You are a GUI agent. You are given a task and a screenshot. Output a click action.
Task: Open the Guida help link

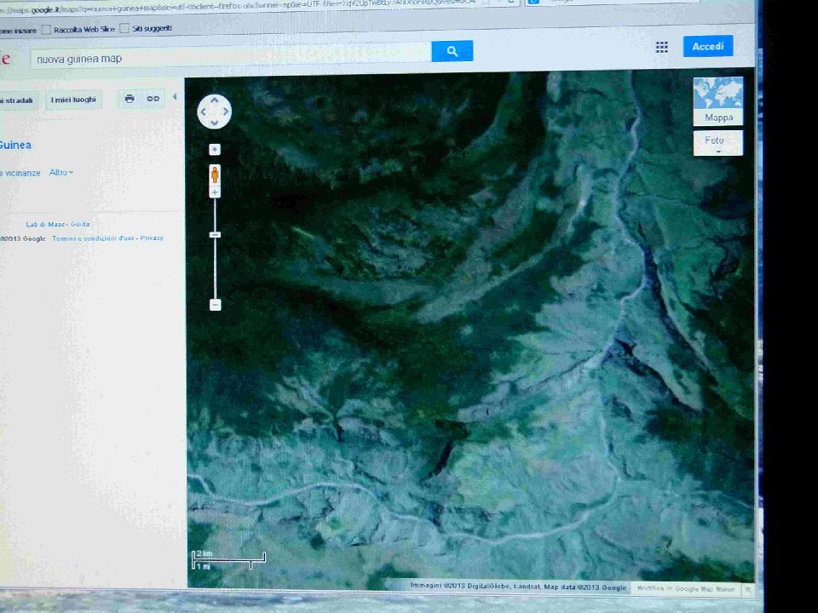(x=80, y=224)
